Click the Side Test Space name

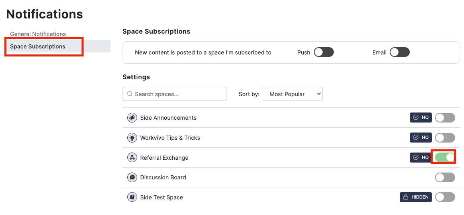(161, 197)
